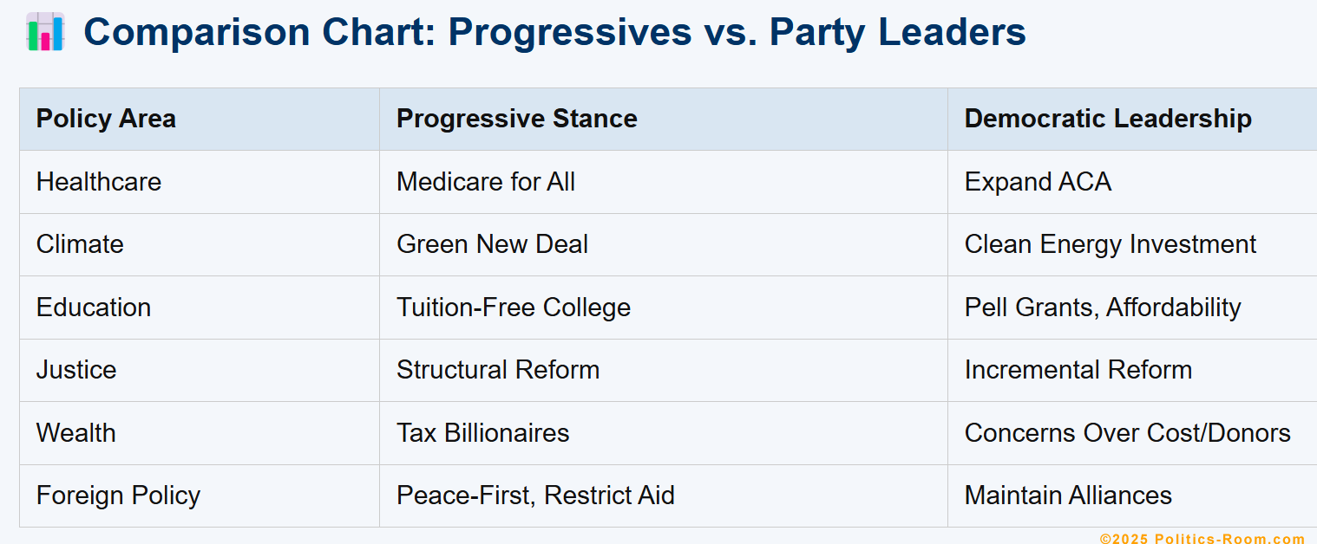
Task: Click the Pell Grants, Affordability cell
Action: [x=1132, y=308]
